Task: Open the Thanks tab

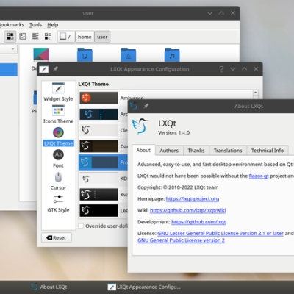Action: click(196, 151)
